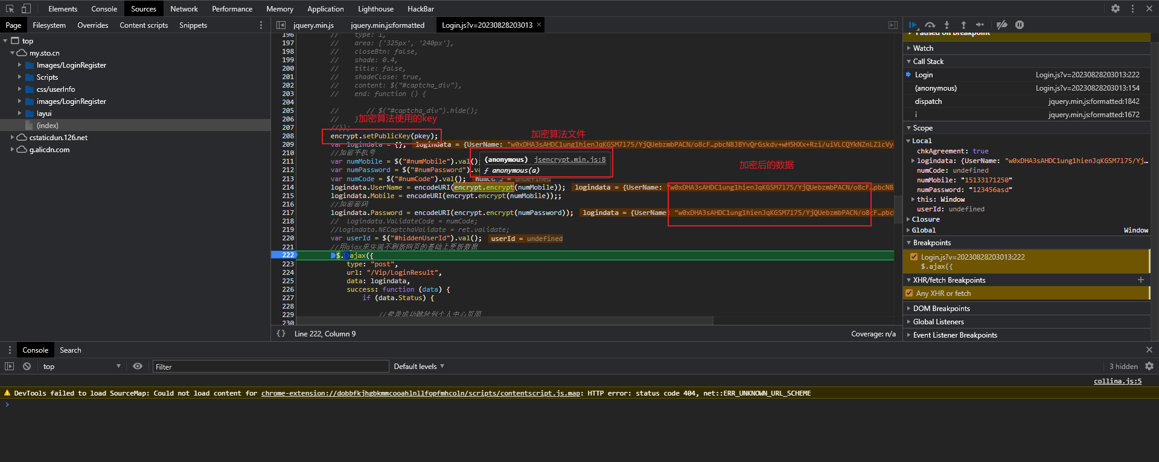Viewport: 1159px width, 462px height.
Task: Click the Step button in debugger toolbar
Action: (x=980, y=25)
